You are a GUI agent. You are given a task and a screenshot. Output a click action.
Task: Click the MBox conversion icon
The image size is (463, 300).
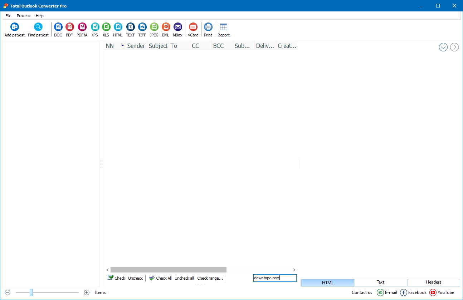click(x=177, y=27)
